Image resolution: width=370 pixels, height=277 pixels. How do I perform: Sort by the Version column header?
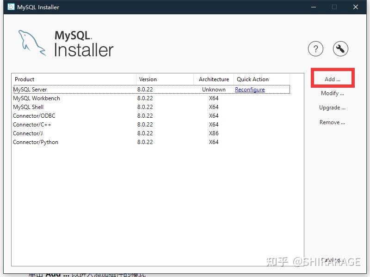pos(148,79)
